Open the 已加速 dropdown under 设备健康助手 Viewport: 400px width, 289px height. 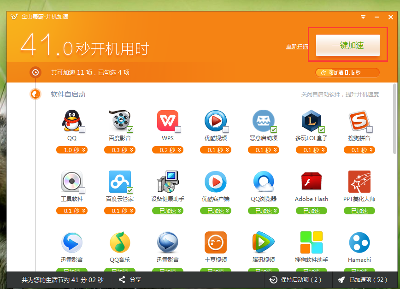coord(180,211)
